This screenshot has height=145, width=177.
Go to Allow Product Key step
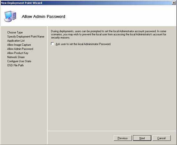pyautogui.click(x=18, y=53)
